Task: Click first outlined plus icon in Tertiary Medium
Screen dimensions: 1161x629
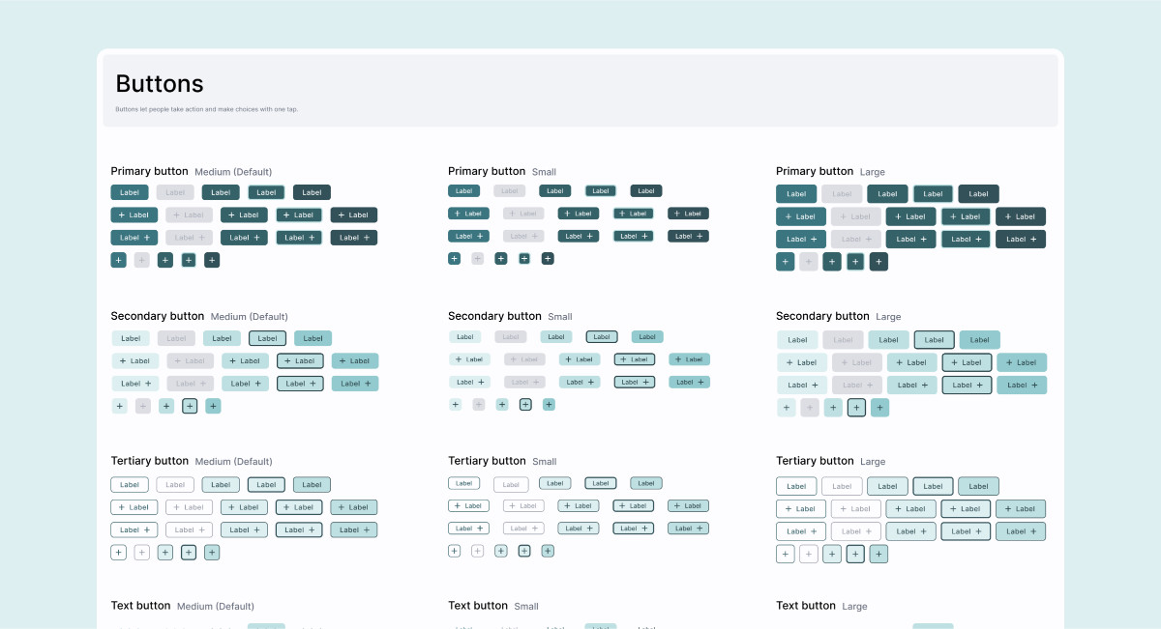Action: 118,553
